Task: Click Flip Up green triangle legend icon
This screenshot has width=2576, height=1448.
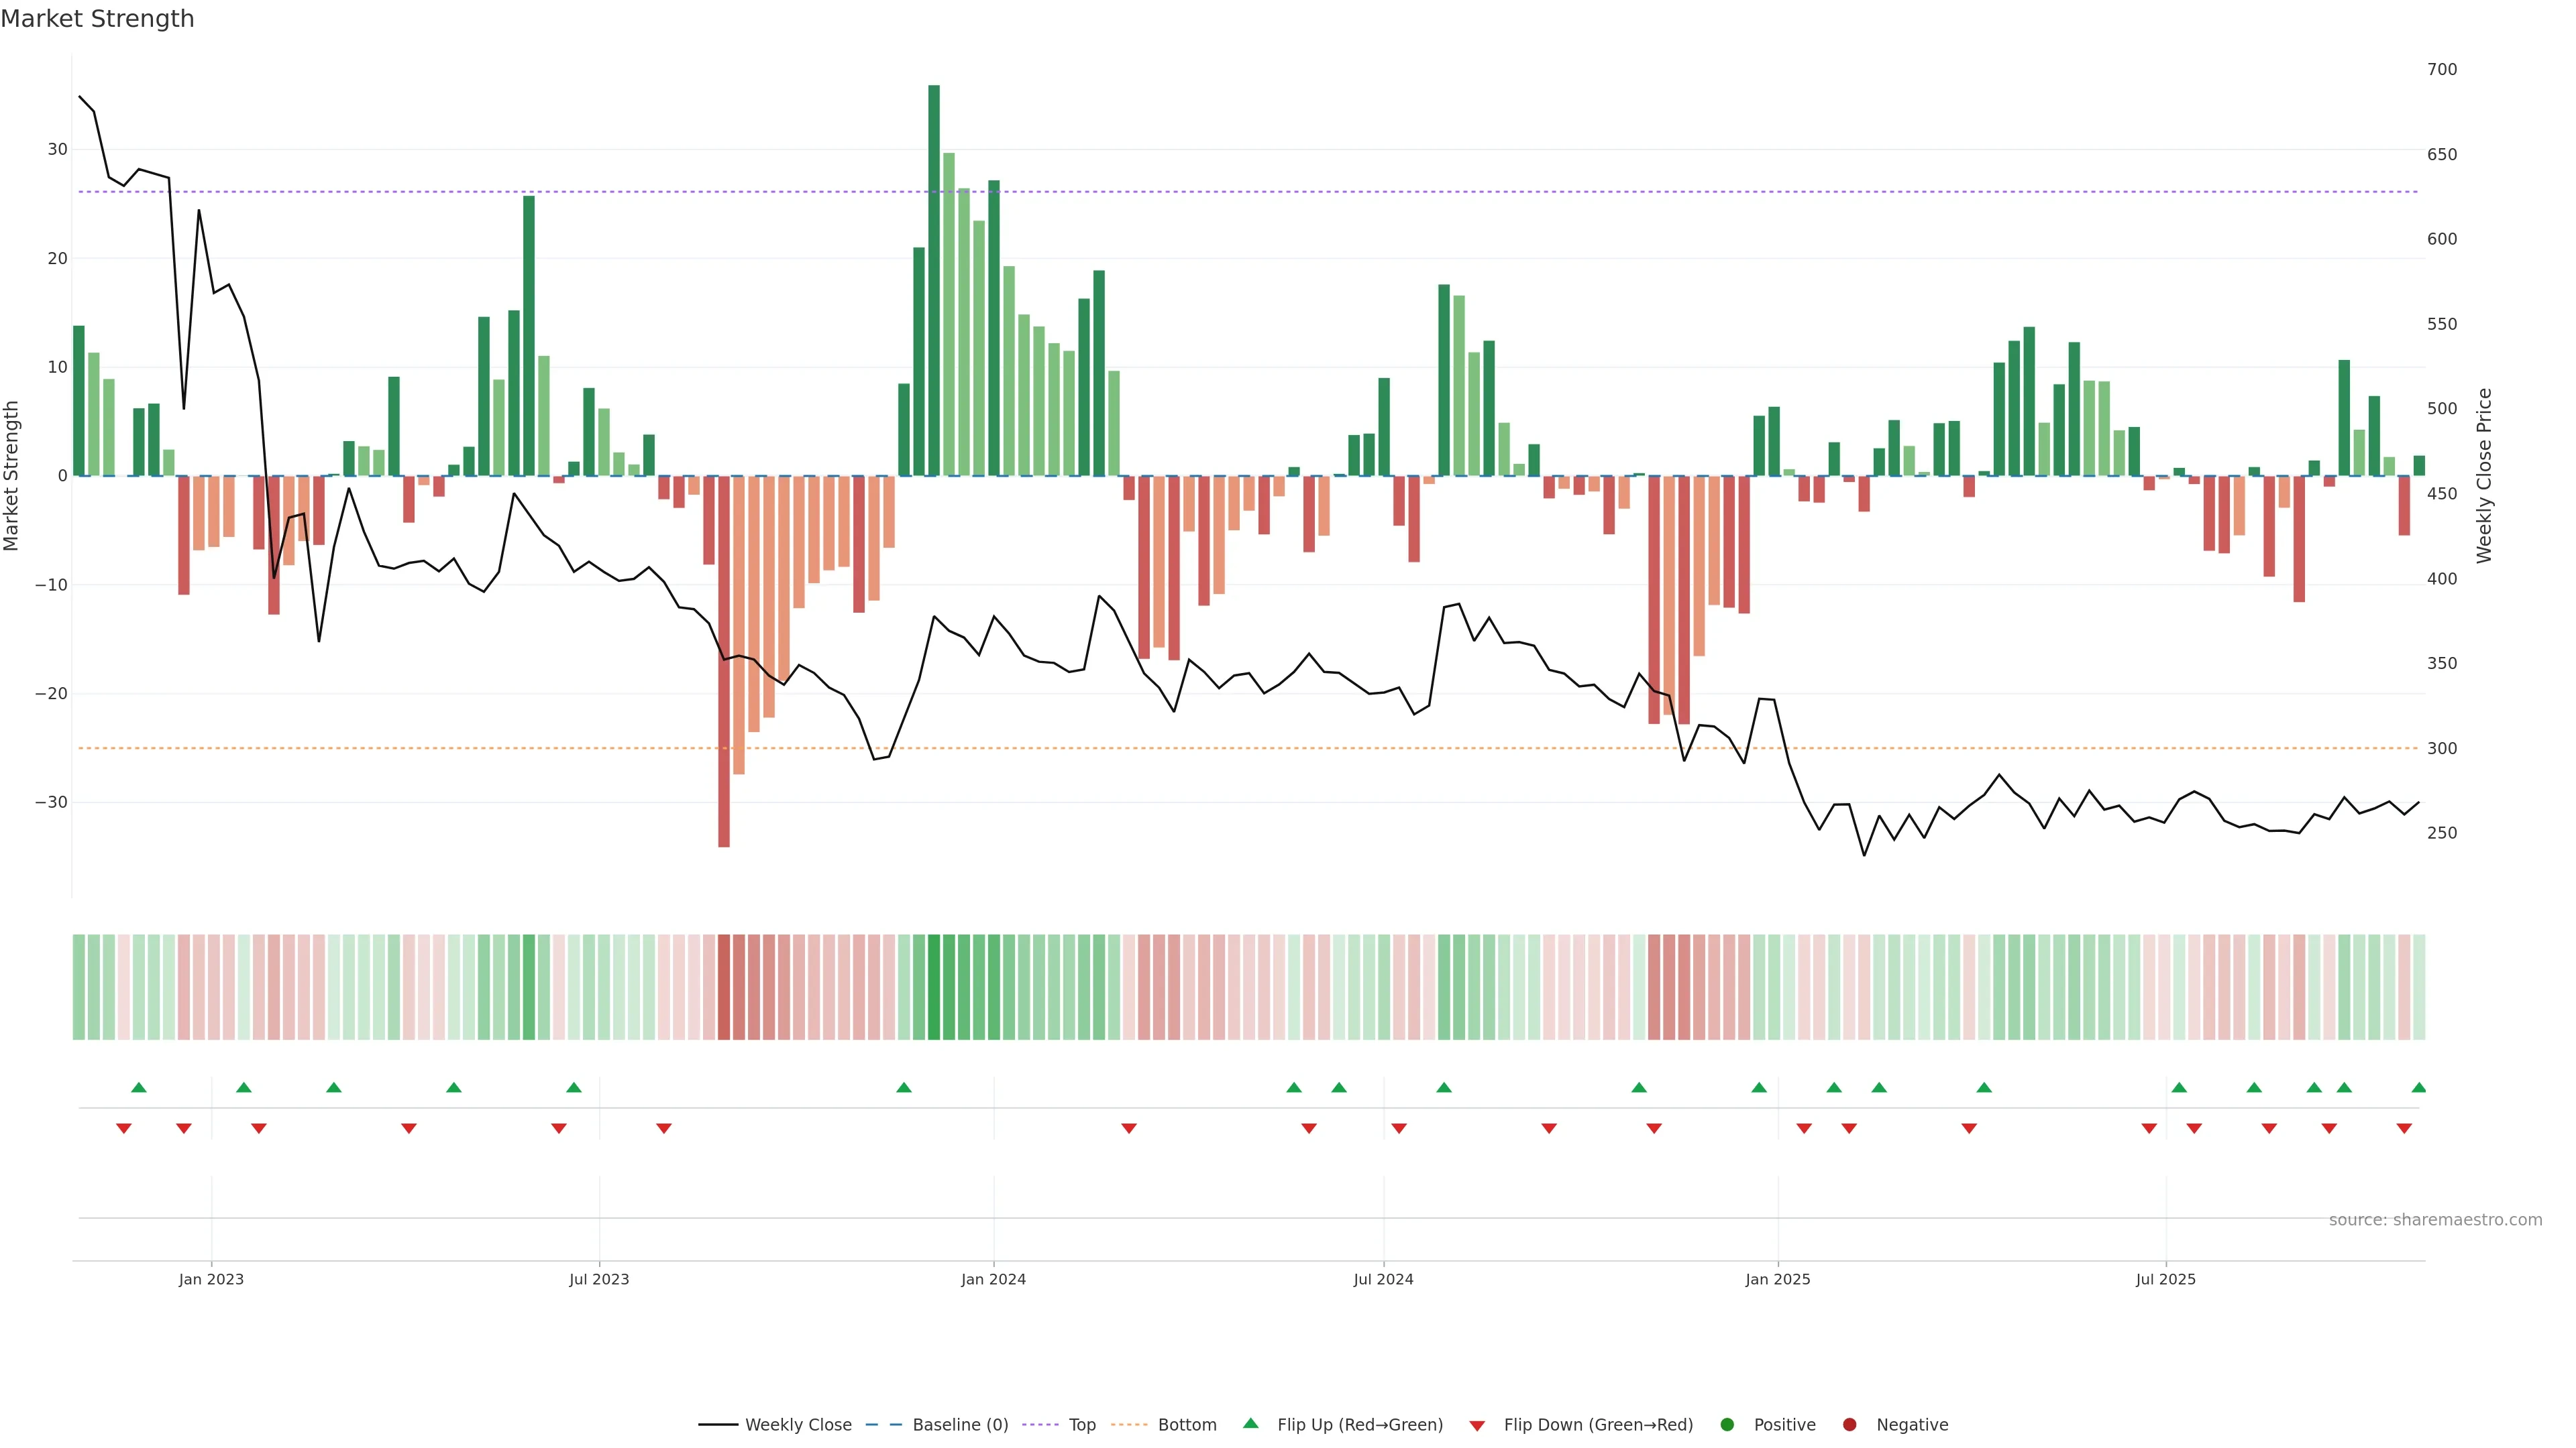Action: coord(1250,1423)
